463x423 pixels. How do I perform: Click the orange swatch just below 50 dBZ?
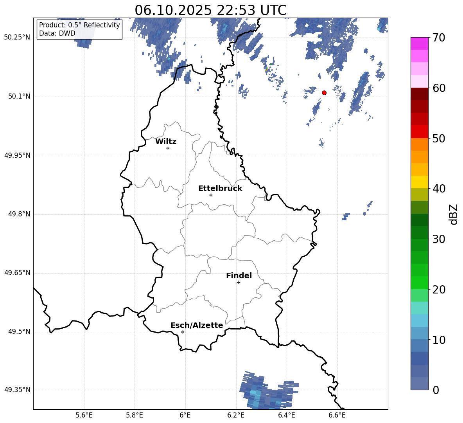[420, 144]
